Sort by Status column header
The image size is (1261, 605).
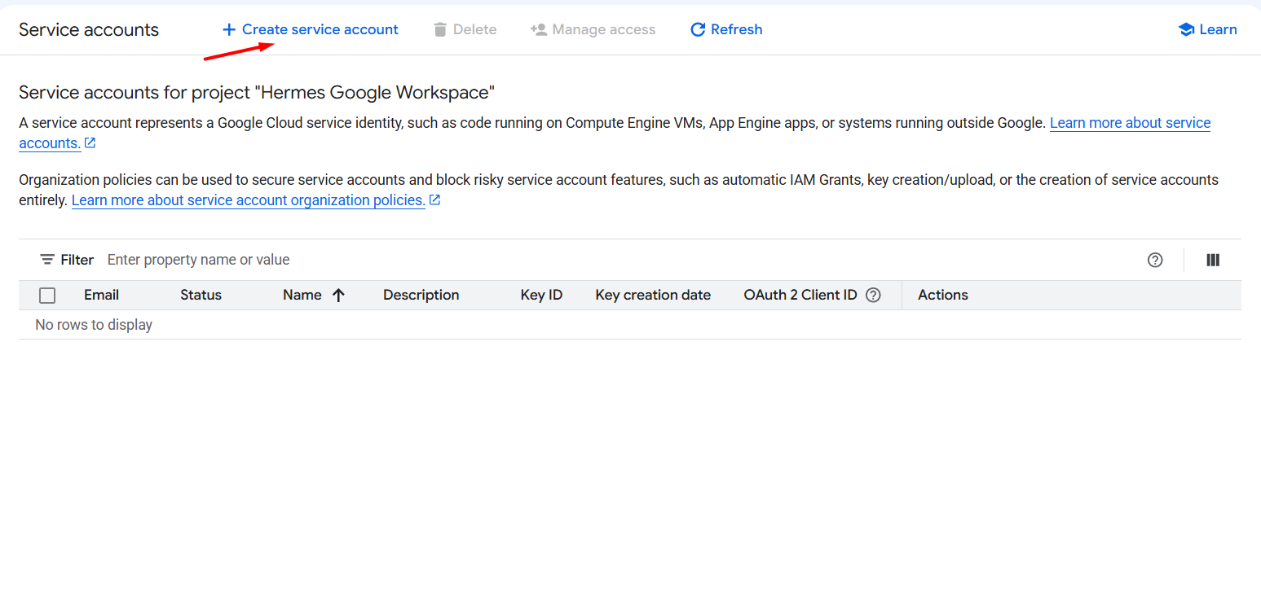point(201,295)
